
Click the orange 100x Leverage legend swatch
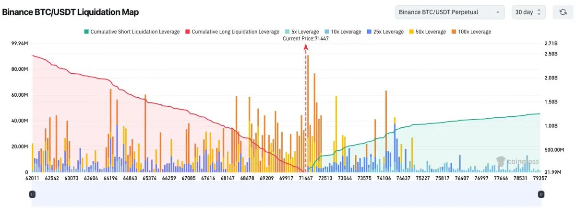pos(454,32)
